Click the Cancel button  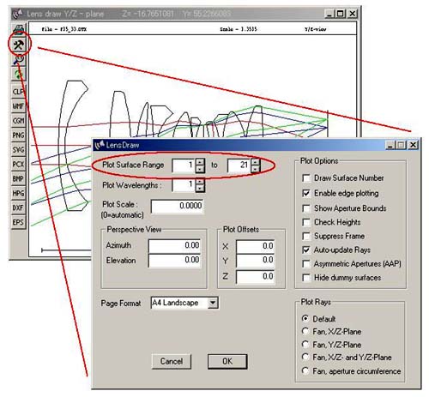point(172,362)
